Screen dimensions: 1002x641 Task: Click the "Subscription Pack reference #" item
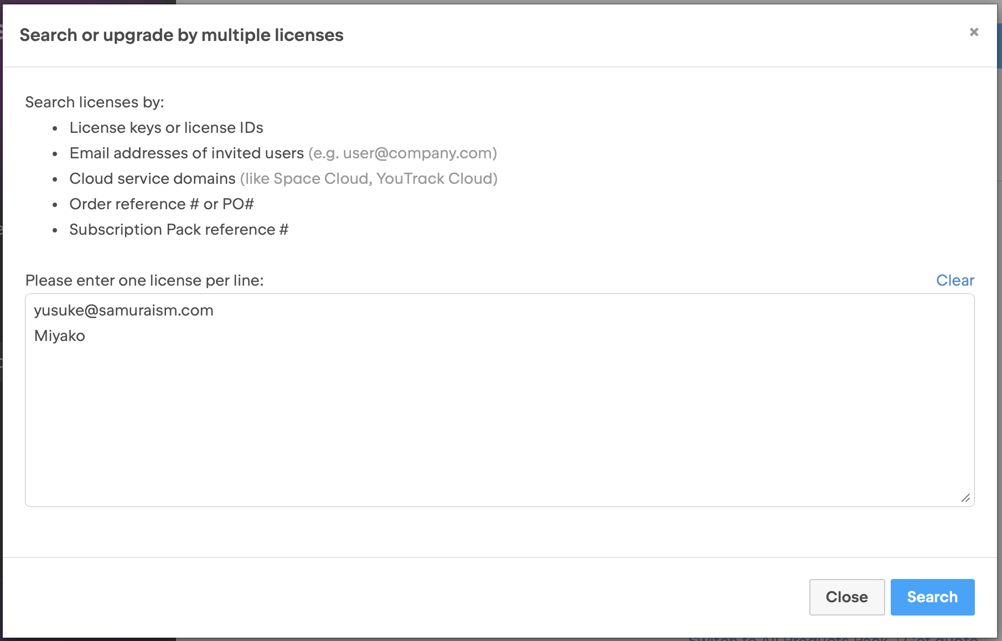(x=178, y=230)
